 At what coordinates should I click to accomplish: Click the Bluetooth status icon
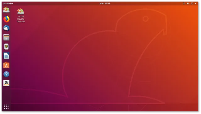point(184,3)
